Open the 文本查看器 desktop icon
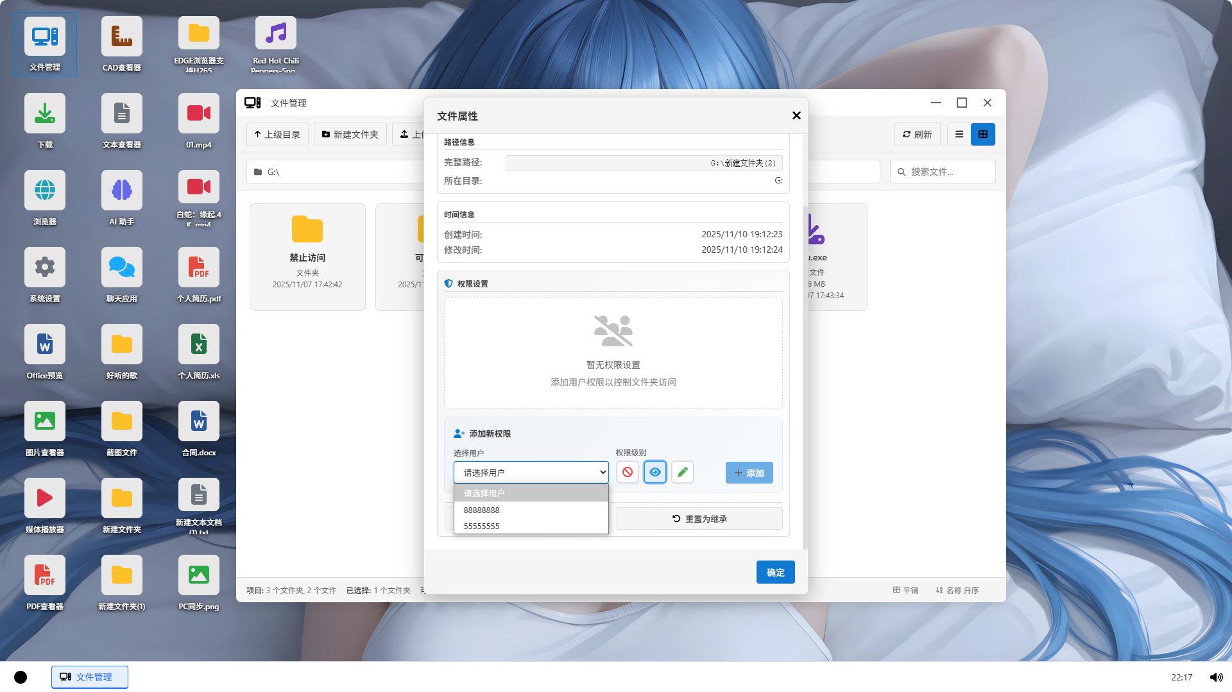Viewport: 1232px width, 692px height. tap(121, 121)
